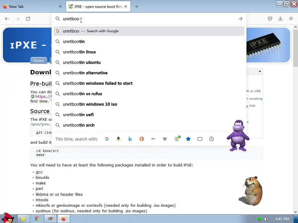Click the forward navigation arrow

(17, 19)
